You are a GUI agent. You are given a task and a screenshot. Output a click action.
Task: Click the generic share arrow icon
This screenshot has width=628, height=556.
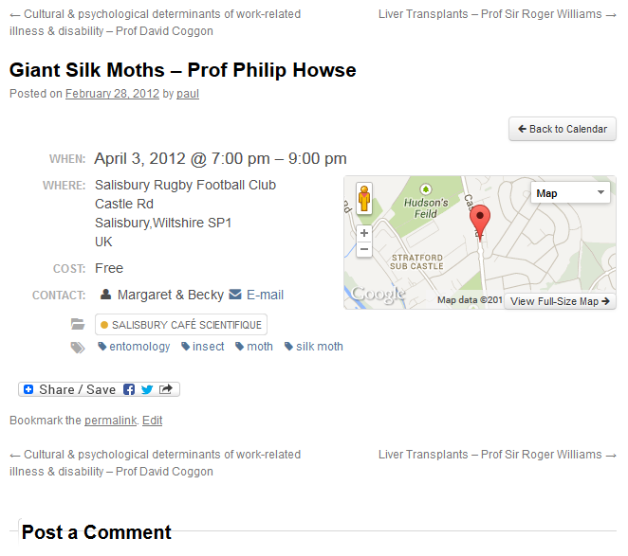166,389
